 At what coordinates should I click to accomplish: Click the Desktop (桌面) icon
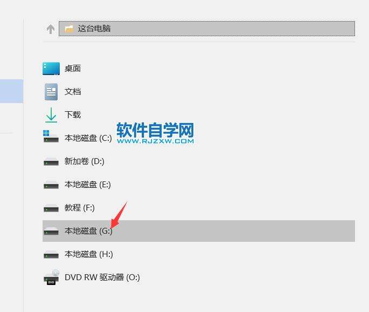(x=51, y=69)
